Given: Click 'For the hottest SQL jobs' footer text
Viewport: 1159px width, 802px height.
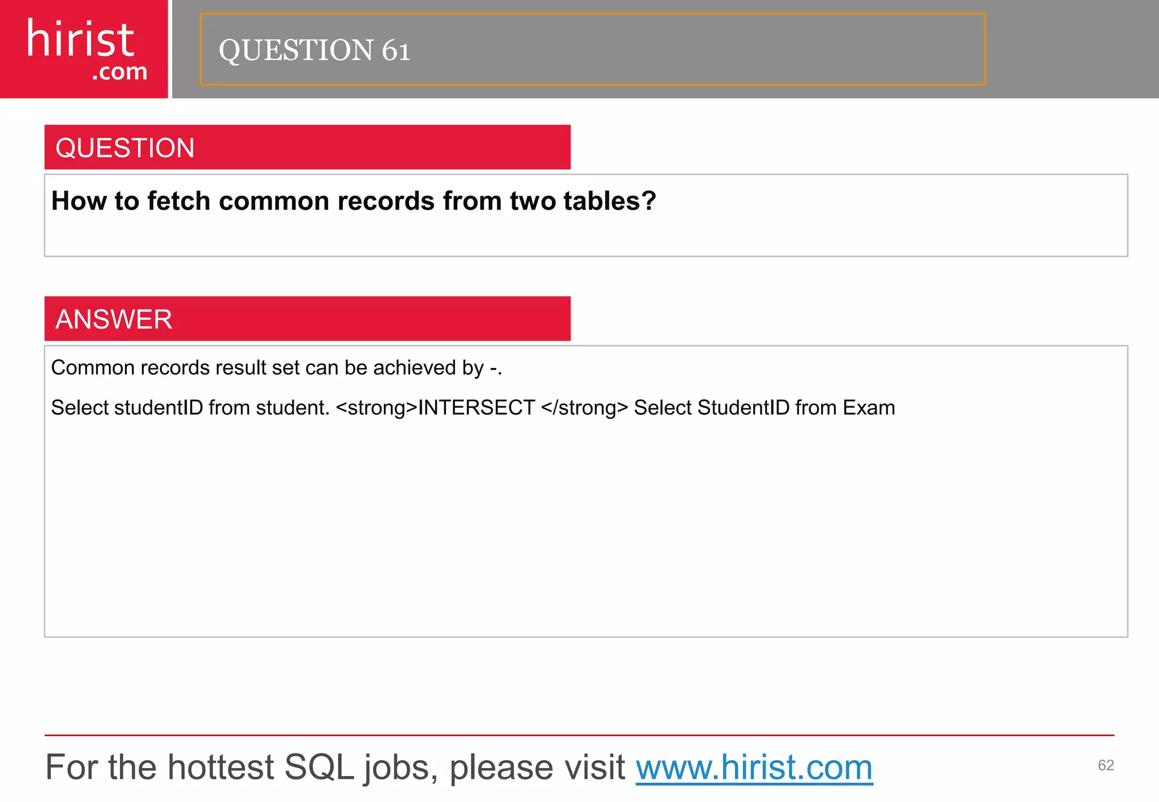Looking at the screenshot, I should click(x=334, y=767).
